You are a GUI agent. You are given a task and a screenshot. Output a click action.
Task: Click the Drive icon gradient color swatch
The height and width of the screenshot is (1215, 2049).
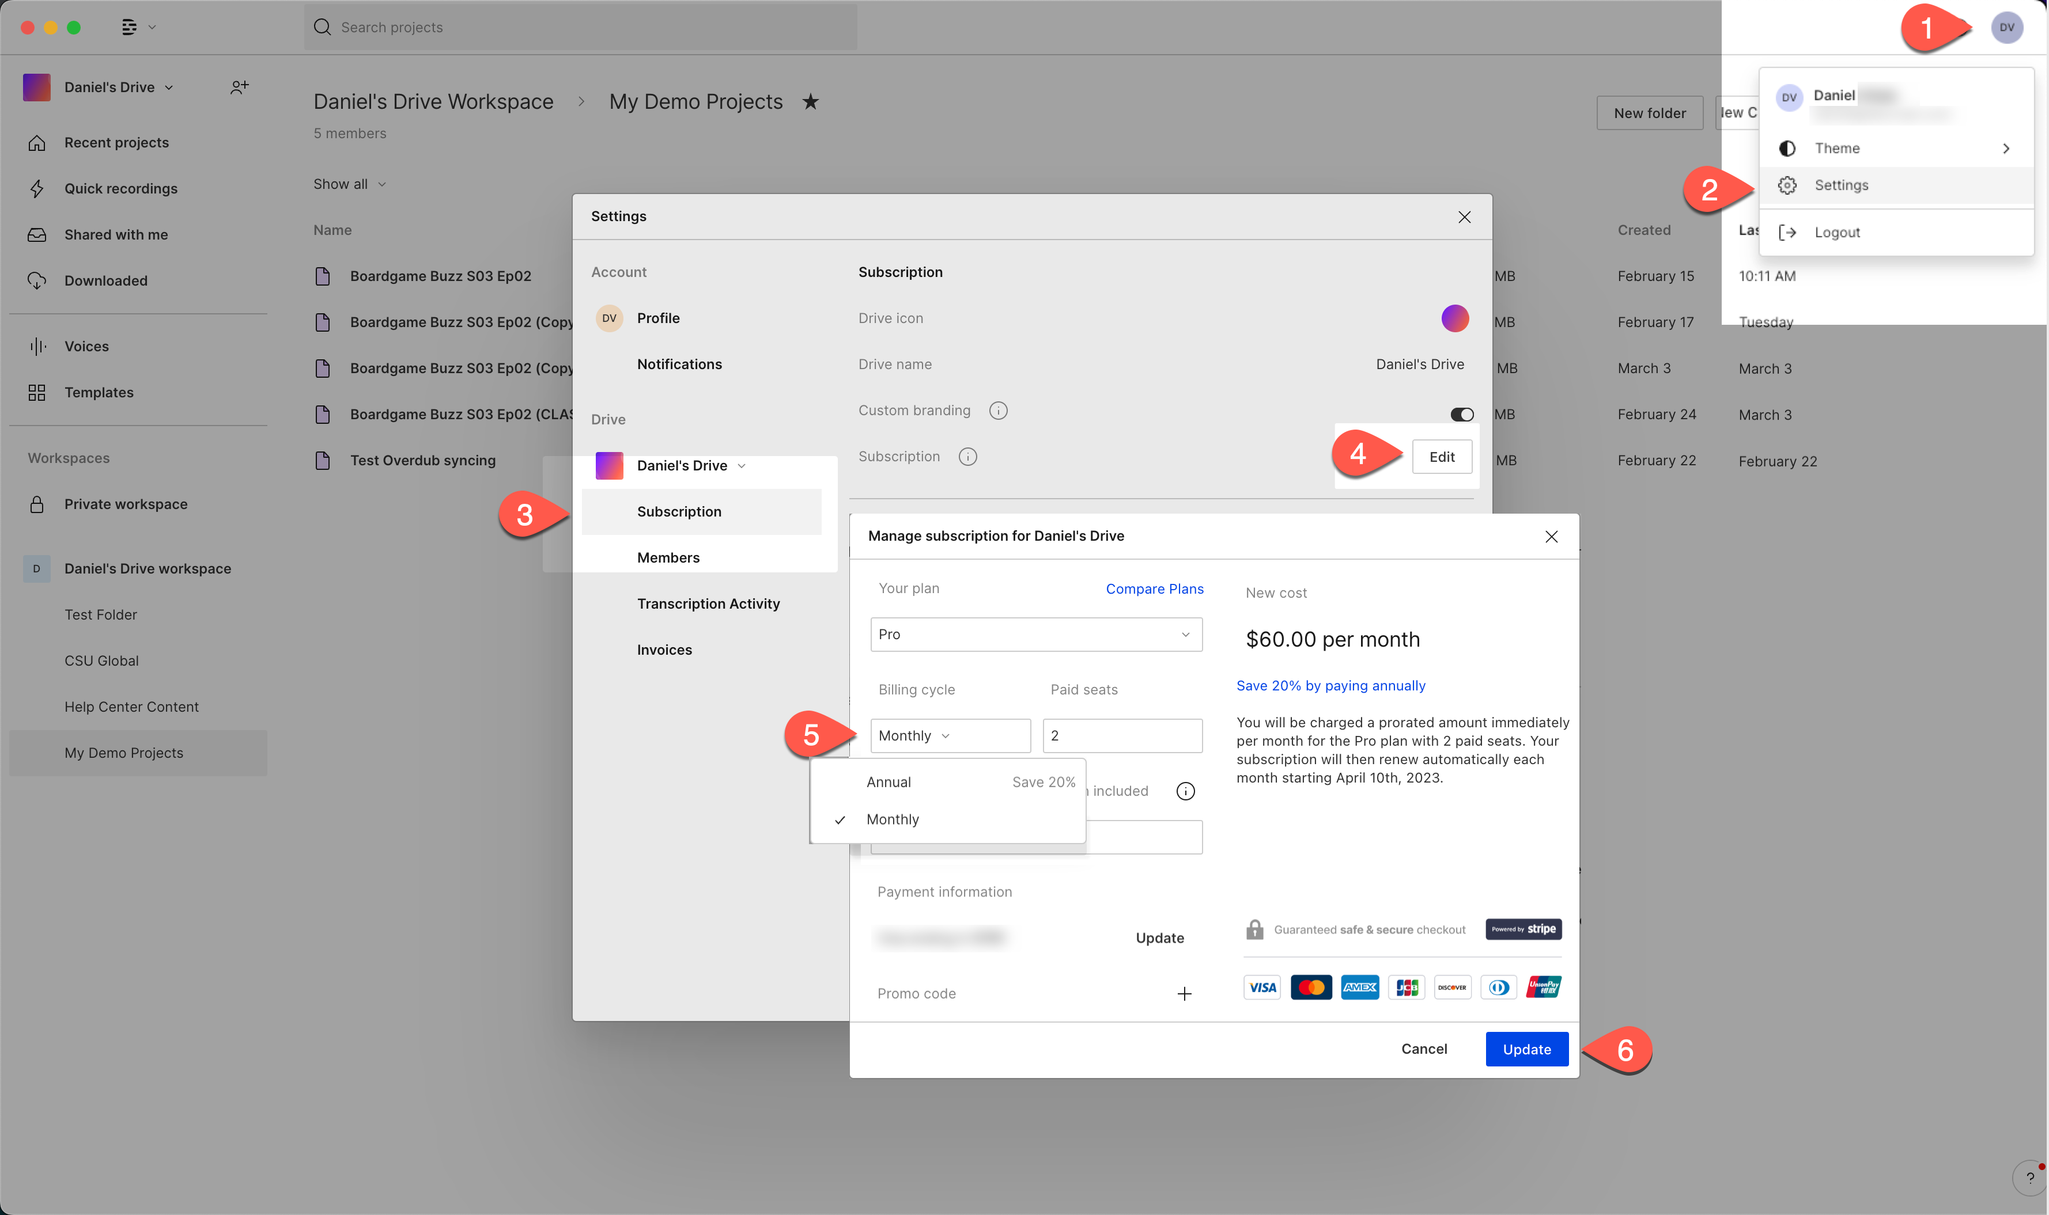click(1455, 318)
